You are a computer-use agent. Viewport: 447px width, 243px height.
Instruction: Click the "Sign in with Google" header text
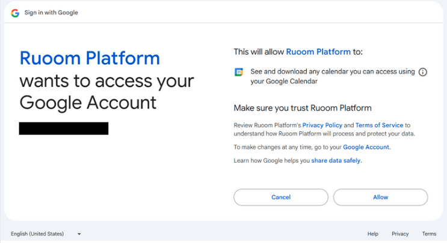51,13
